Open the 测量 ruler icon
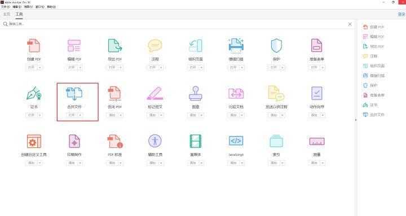 click(317, 142)
